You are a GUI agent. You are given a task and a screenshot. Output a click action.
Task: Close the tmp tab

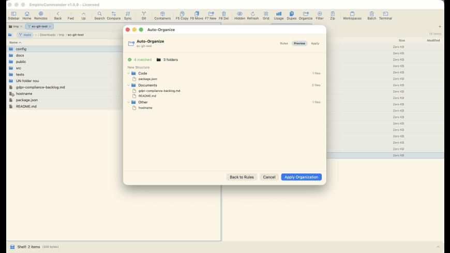click(x=21, y=26)
